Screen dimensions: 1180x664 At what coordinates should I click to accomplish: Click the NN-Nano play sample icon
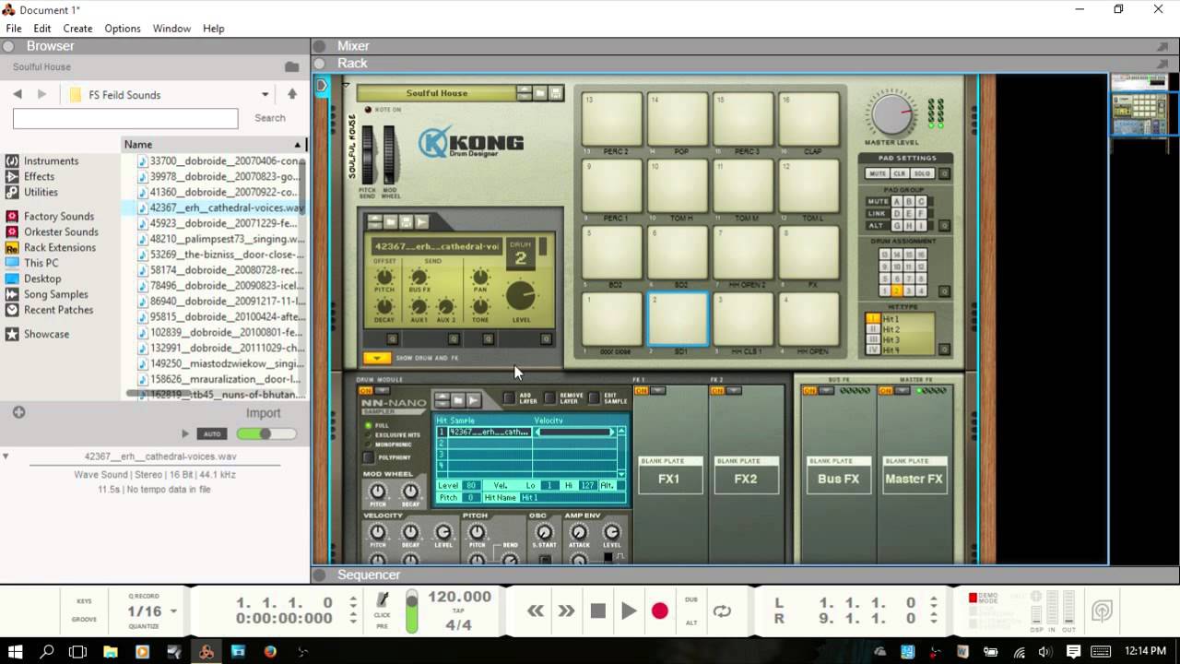click(x=473, y=399)
